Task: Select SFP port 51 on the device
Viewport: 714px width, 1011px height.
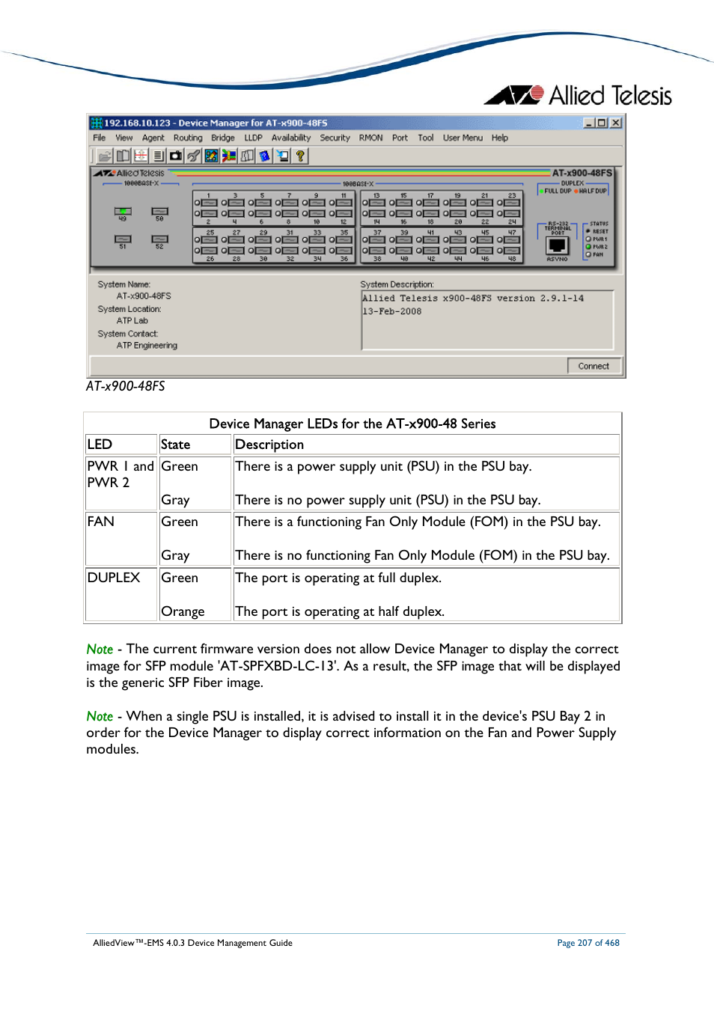Action: (123, 239)
